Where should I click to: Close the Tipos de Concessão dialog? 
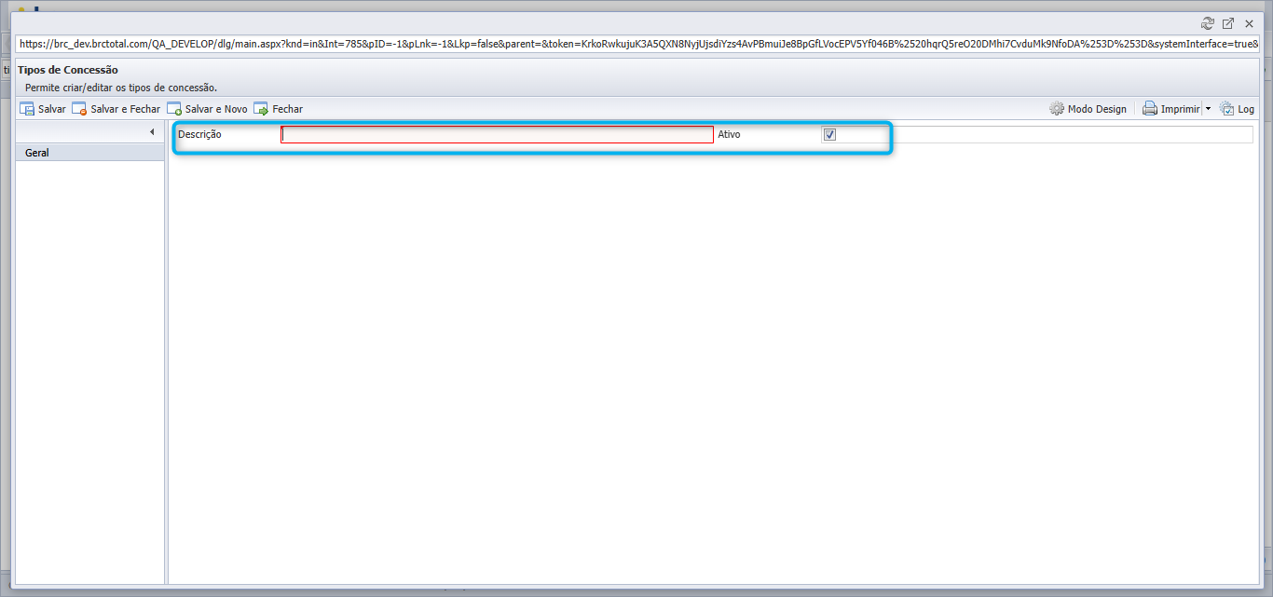[1249, 23]
